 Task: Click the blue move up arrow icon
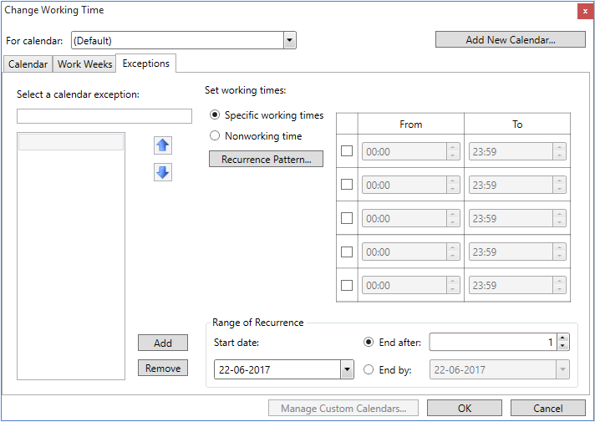[163, 145]
